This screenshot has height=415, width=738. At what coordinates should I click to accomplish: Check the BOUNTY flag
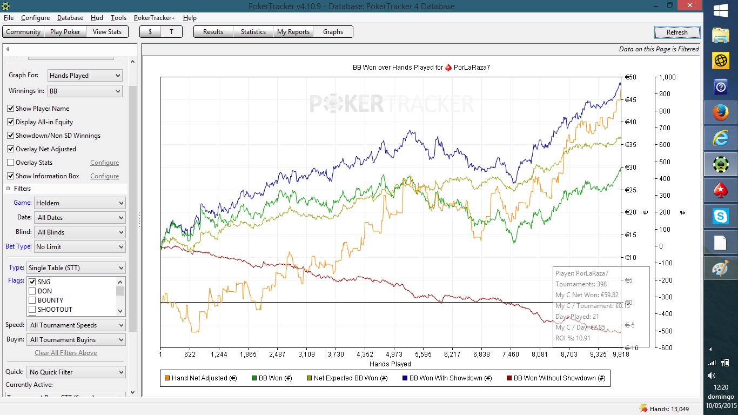(32, 300)
